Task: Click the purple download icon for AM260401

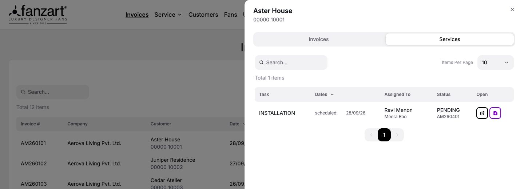Action: click(495, 113)
